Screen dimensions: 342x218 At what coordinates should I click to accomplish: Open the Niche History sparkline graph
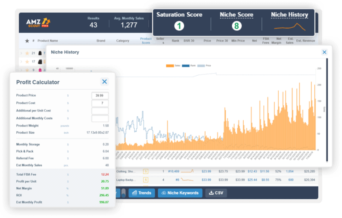tap(290, 26)
